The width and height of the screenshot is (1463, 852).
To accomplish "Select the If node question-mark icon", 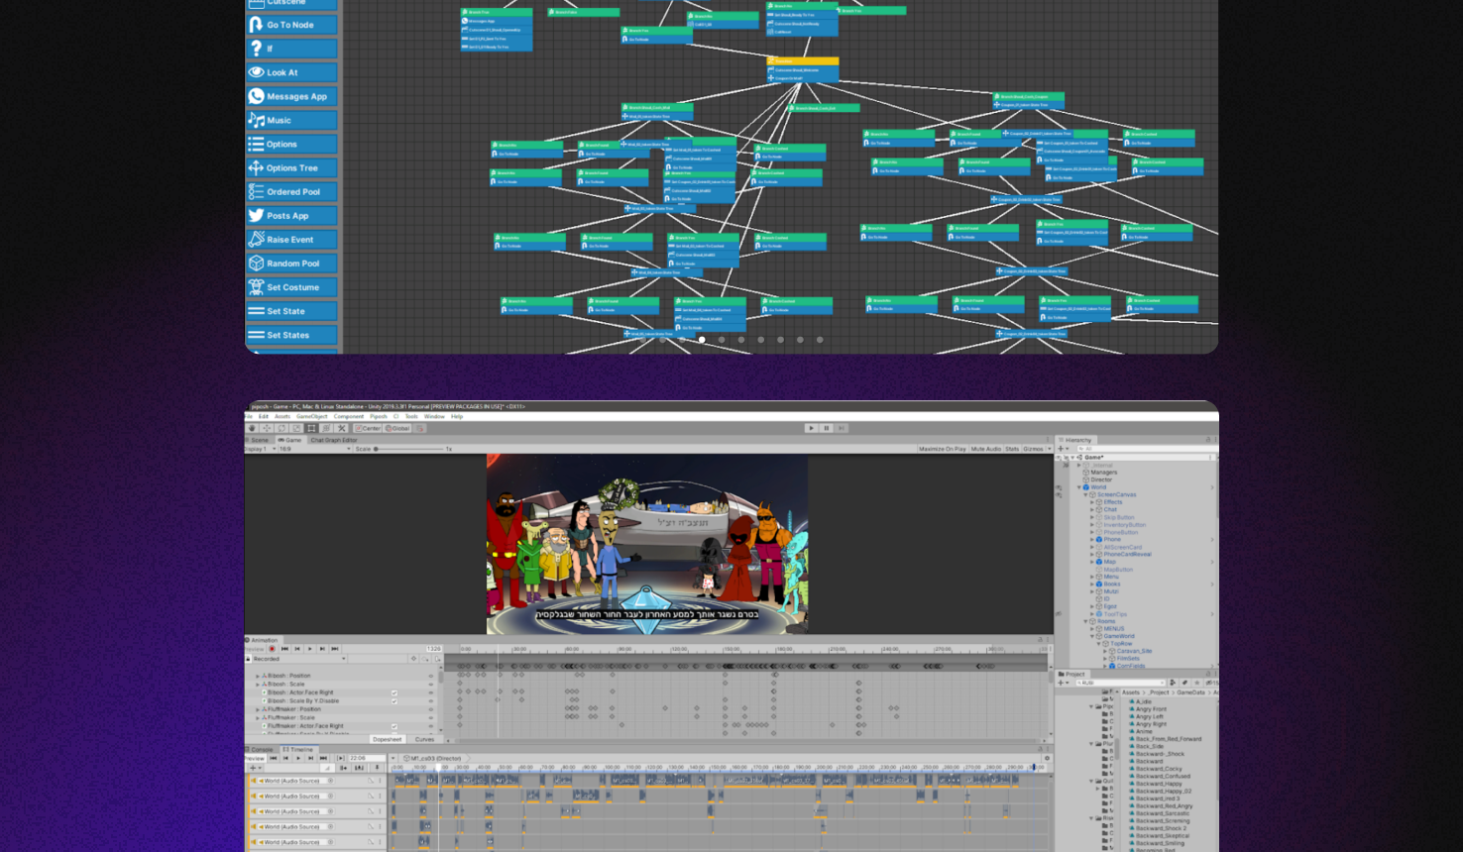I will click(x=257, y=49).
